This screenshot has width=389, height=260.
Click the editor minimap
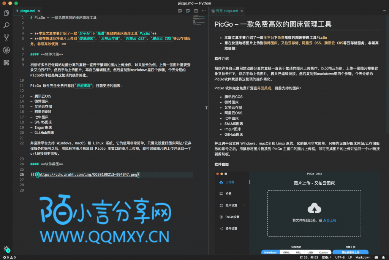pos(199,20)
